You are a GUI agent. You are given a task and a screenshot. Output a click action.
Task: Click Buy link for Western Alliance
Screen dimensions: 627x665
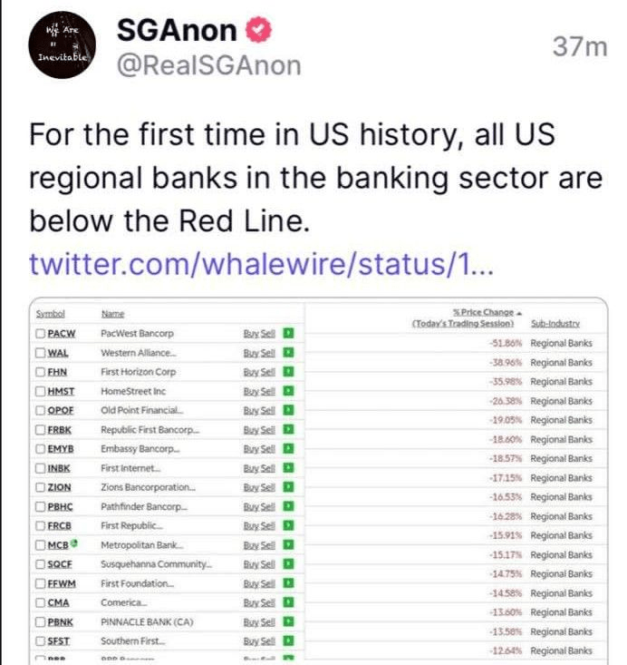251,353
